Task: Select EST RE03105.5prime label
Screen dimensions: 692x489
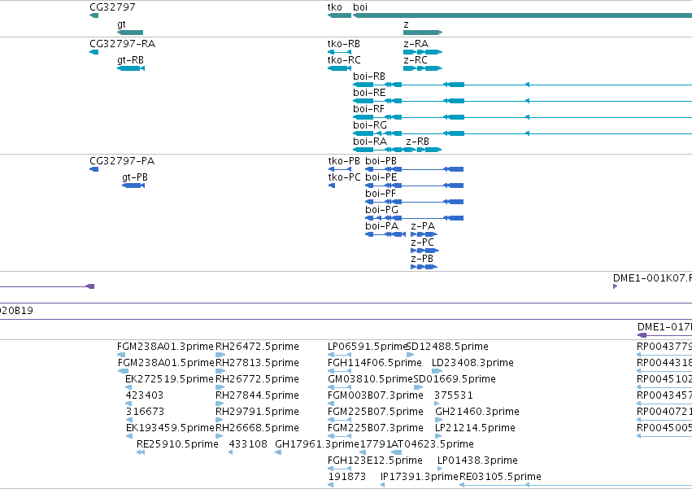Action: [500, 477]
